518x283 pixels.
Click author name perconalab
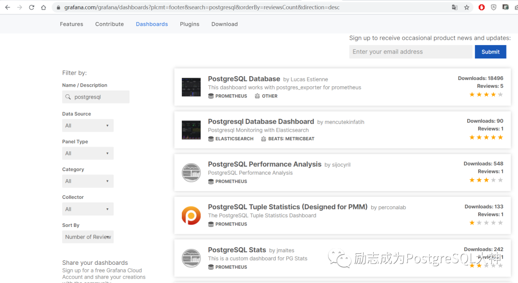392,207
